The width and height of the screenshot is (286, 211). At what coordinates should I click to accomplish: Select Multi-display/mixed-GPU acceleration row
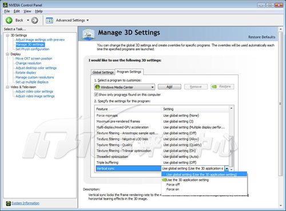(162, 128)
